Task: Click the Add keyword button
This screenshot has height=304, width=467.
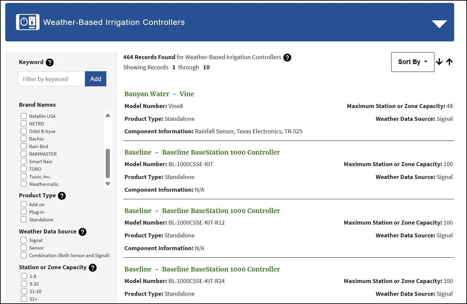Action: (x=96, y=79)
